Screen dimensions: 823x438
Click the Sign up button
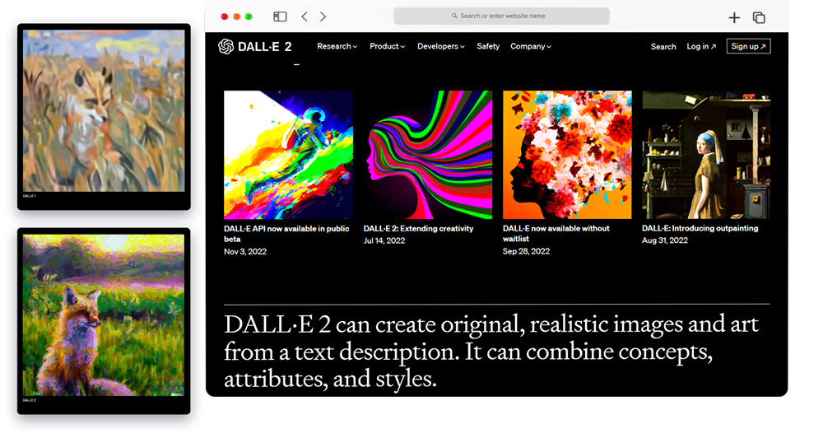click(748, 46)
